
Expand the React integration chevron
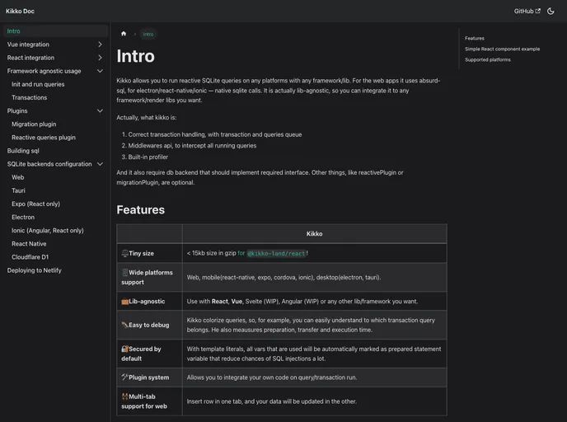coord(101,58)
